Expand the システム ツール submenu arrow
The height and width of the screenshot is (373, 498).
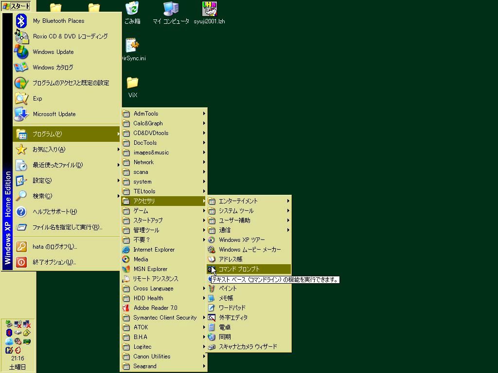[x=288, y=211]
